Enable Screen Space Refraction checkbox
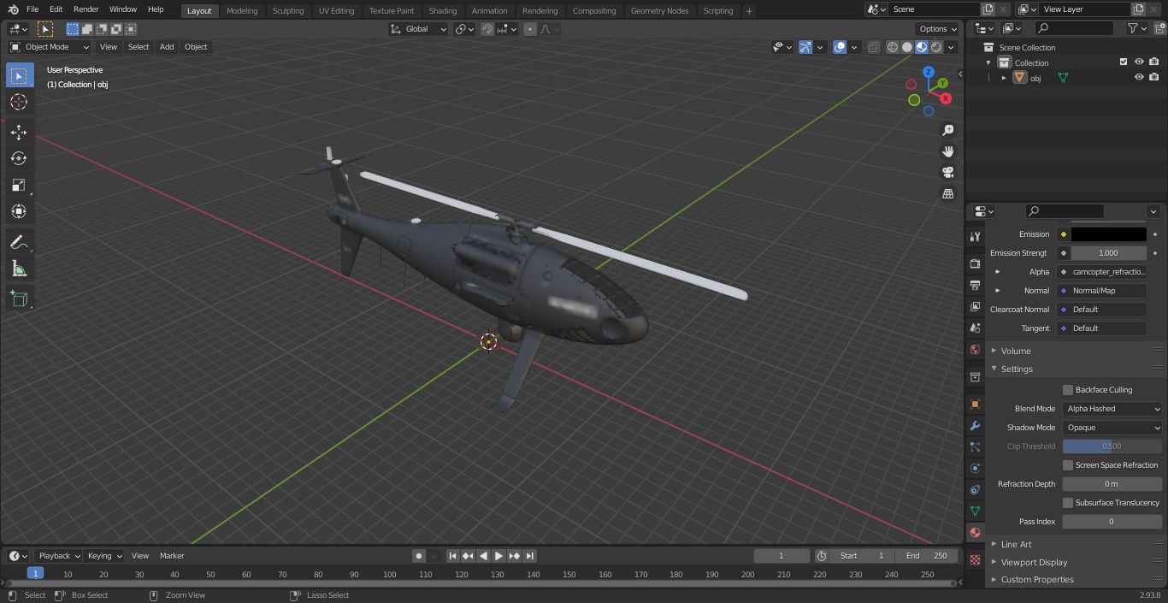Viewport: 1168px width, 603px height. [1068, 465]
